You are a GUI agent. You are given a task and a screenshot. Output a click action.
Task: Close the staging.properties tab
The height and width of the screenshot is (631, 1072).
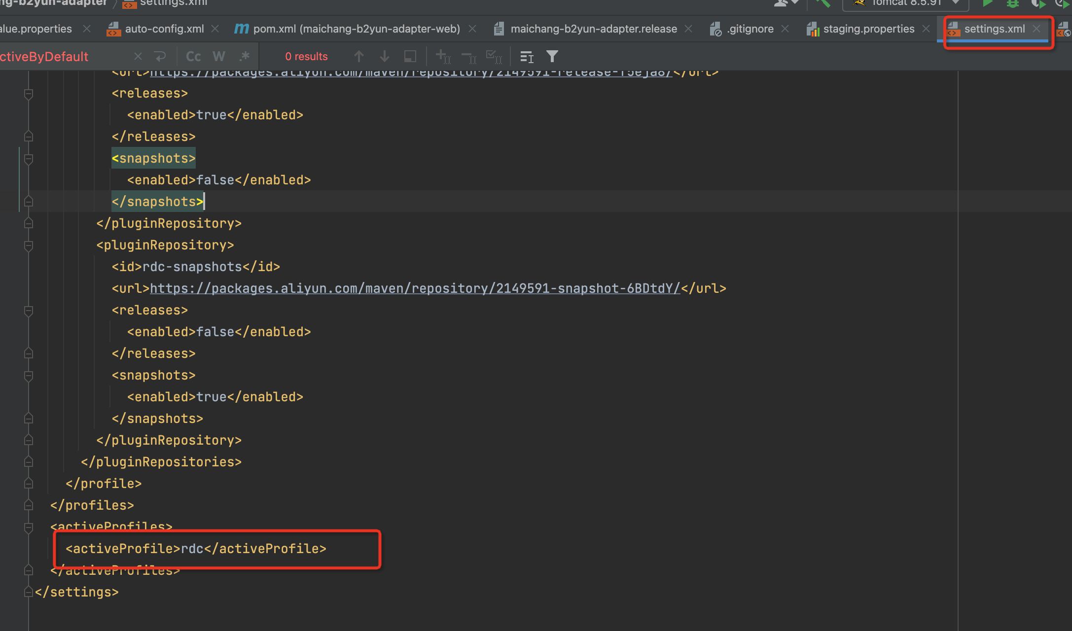coord(926,29)
